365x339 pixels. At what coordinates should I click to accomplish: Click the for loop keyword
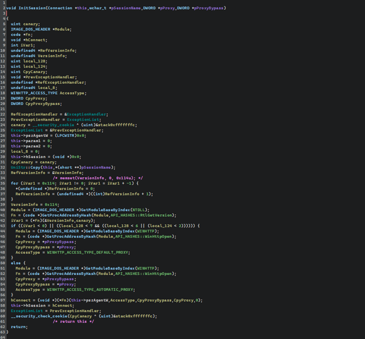14,183
